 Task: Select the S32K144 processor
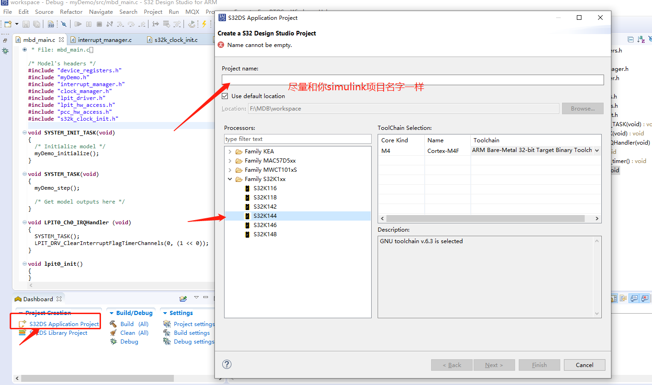tap(265, 216)
